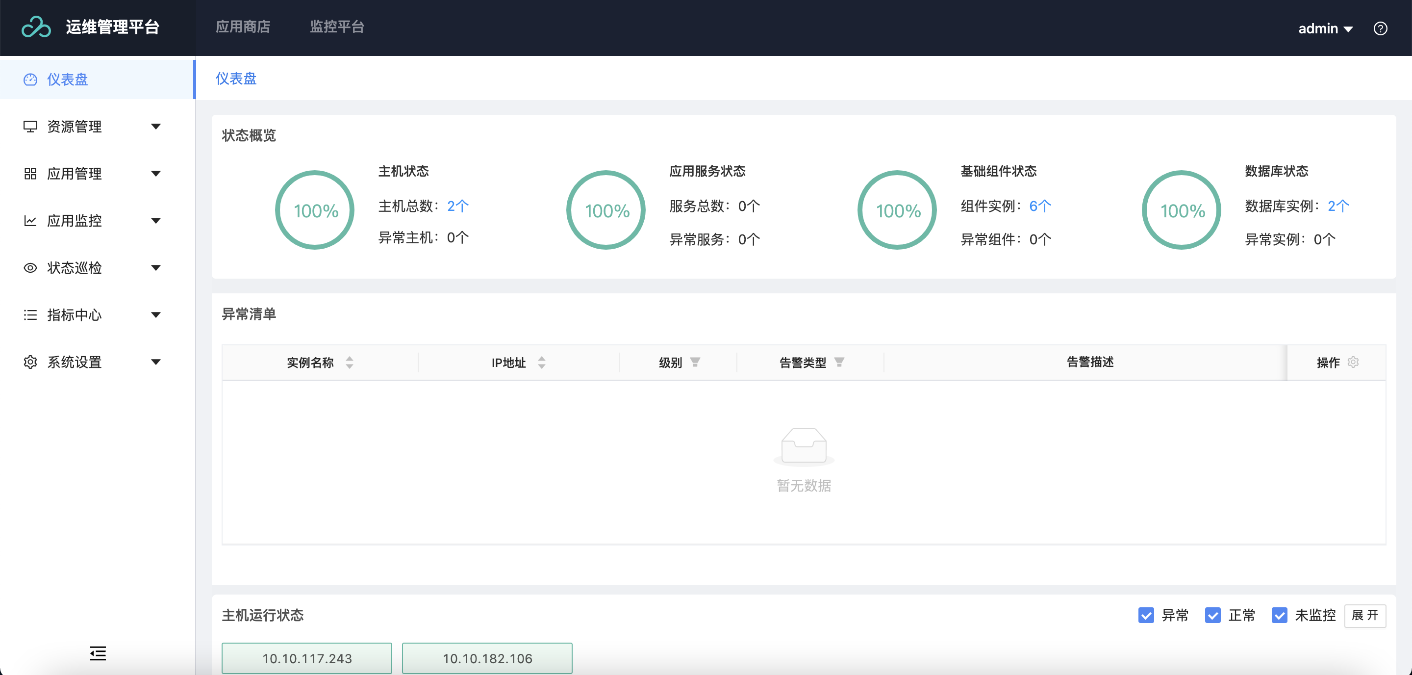The image size is (1412, 675).
Task: Click the 资源管理 monitor icon
Action: click(30, 127)
